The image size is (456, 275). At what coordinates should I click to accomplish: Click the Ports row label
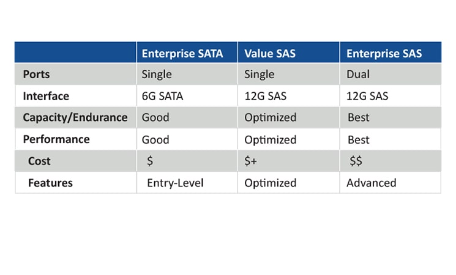(x=36, y=75)
